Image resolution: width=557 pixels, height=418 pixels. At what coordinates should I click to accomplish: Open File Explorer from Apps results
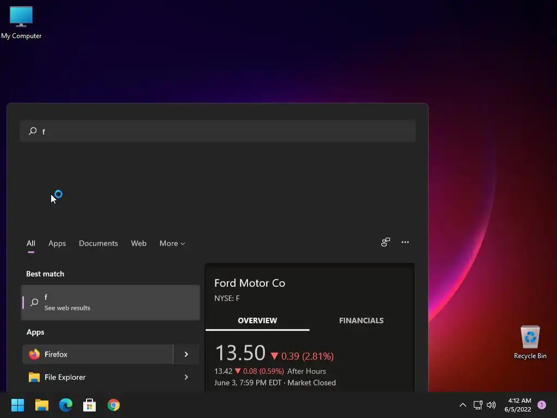[98, 377]
